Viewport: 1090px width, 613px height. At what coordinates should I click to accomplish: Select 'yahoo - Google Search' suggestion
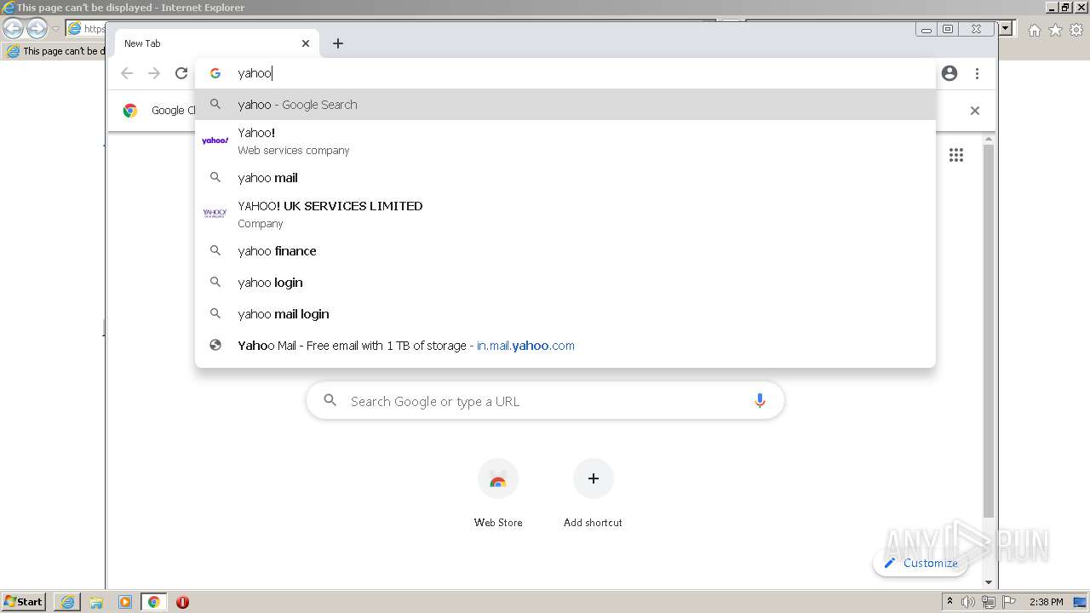pos(565,105)
